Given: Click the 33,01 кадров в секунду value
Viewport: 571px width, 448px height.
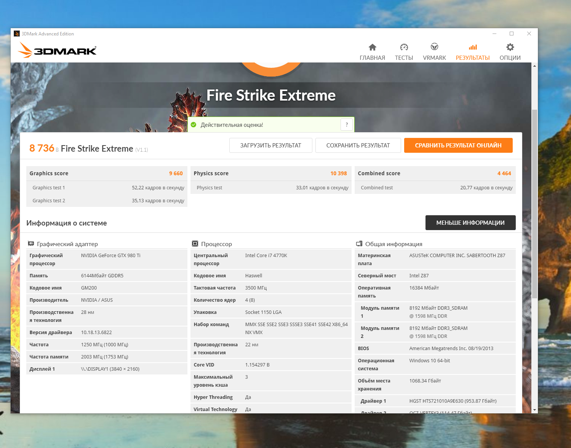Looking at the screenshot, I should pos(322,188).
